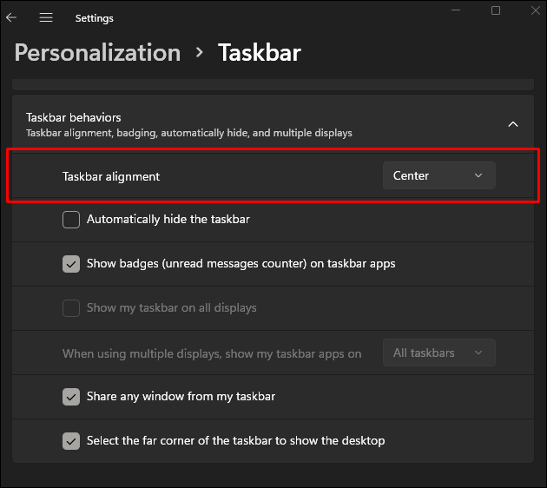The width and height of the screenshot is (547, 488).
Task: Enable Automatically hide the taskbar checkbox
Action: 71,220
